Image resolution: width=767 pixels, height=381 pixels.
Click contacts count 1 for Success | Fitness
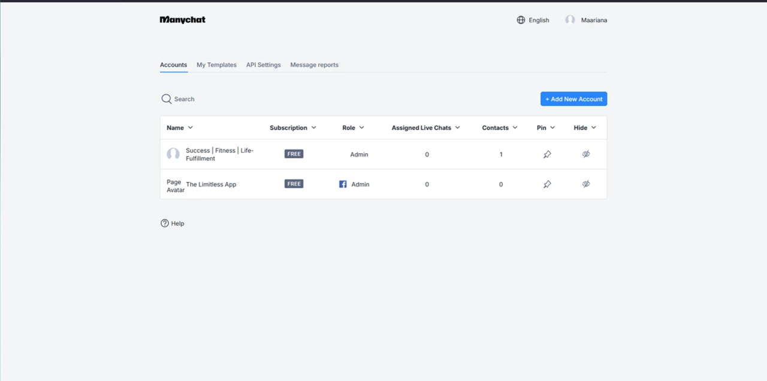[501, 154]
